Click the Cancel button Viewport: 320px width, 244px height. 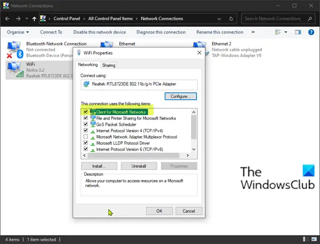pyautogui.click(x=189, y=211)
